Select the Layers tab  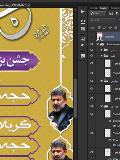(x=104, y=8)
